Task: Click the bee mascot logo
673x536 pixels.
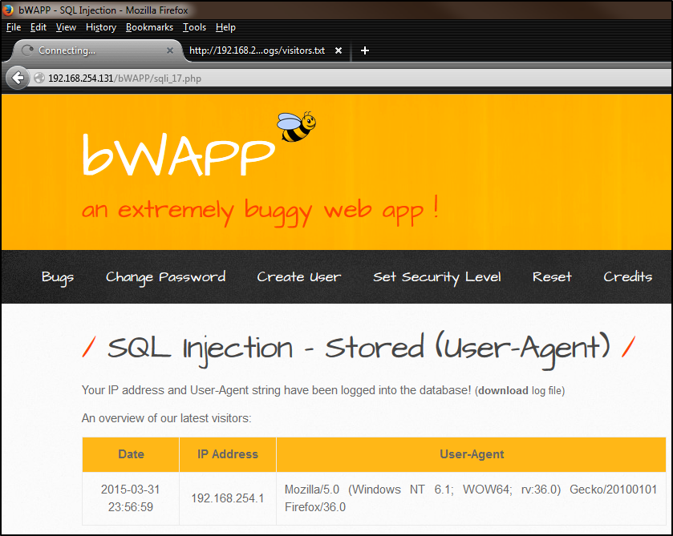Action: (297, 127)
